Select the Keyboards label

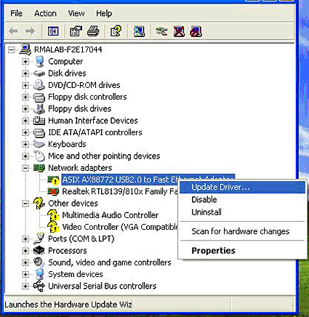coord(67,144)
